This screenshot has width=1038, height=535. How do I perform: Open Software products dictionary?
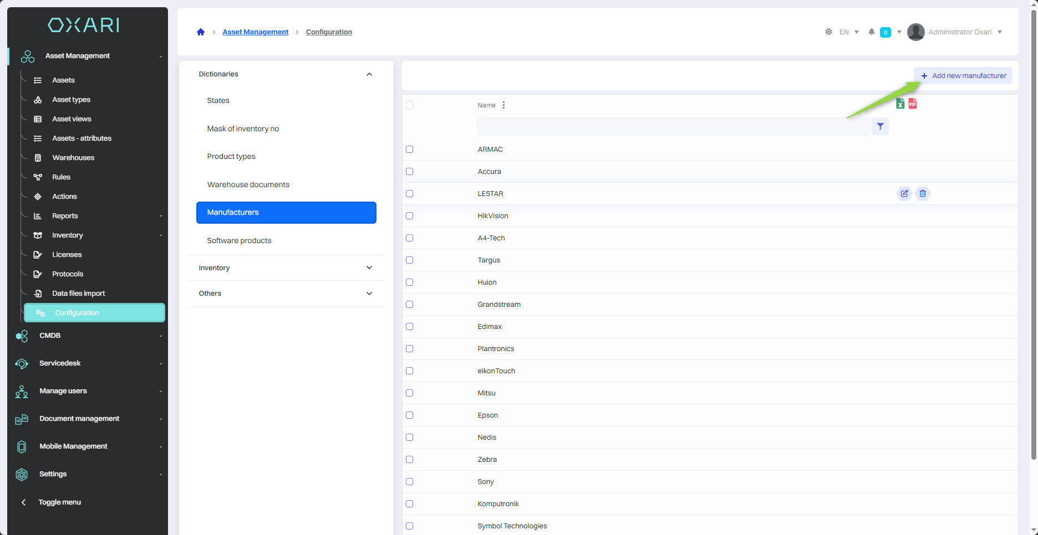click(x=239, y=240)
